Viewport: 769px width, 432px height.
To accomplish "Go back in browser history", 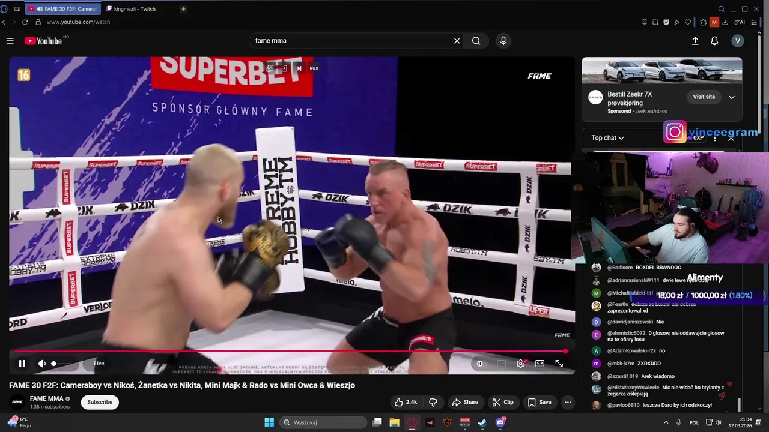I will point(4,22).
